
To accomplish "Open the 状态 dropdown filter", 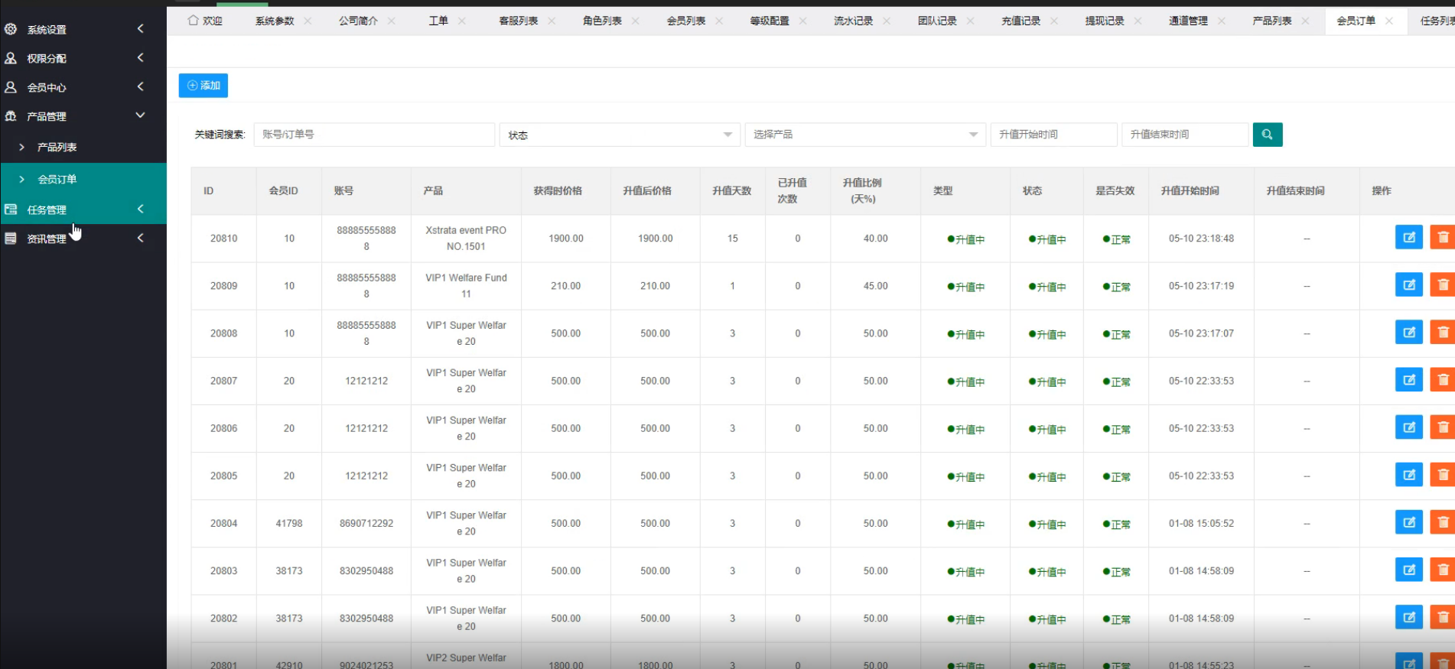I will [x=619, y=135].
